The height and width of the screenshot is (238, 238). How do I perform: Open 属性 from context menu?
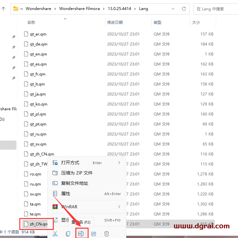pyautogui.click(x=87, y=193)
